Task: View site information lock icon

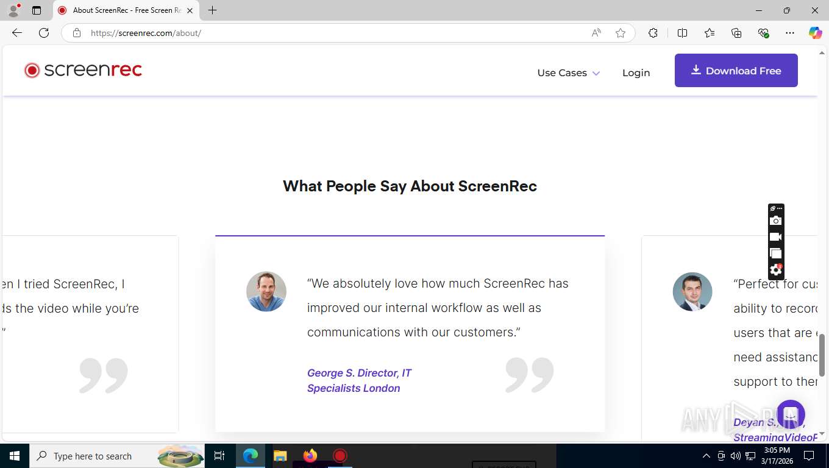Action: [x=76, y=33]
